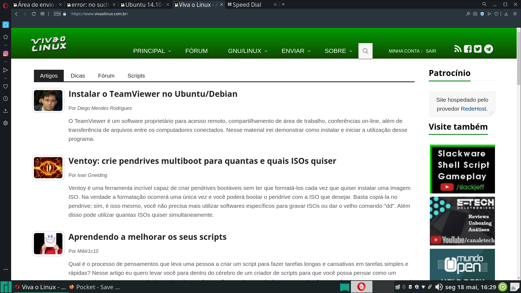The width and height of the screenshot is (521, 293).
Task: Open the Facebook icon in header
Action: [468, 49]
